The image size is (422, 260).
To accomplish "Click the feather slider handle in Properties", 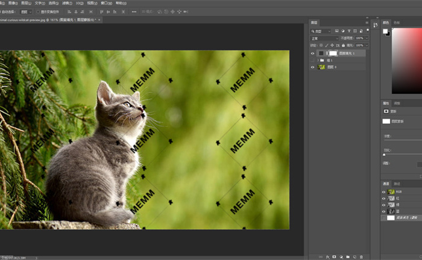I will 384,155.
